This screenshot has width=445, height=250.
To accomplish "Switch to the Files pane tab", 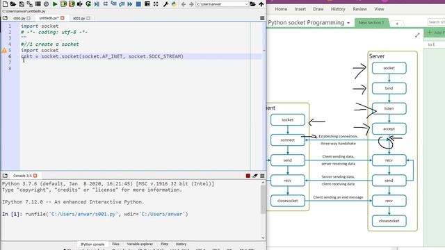I will 116,244.
